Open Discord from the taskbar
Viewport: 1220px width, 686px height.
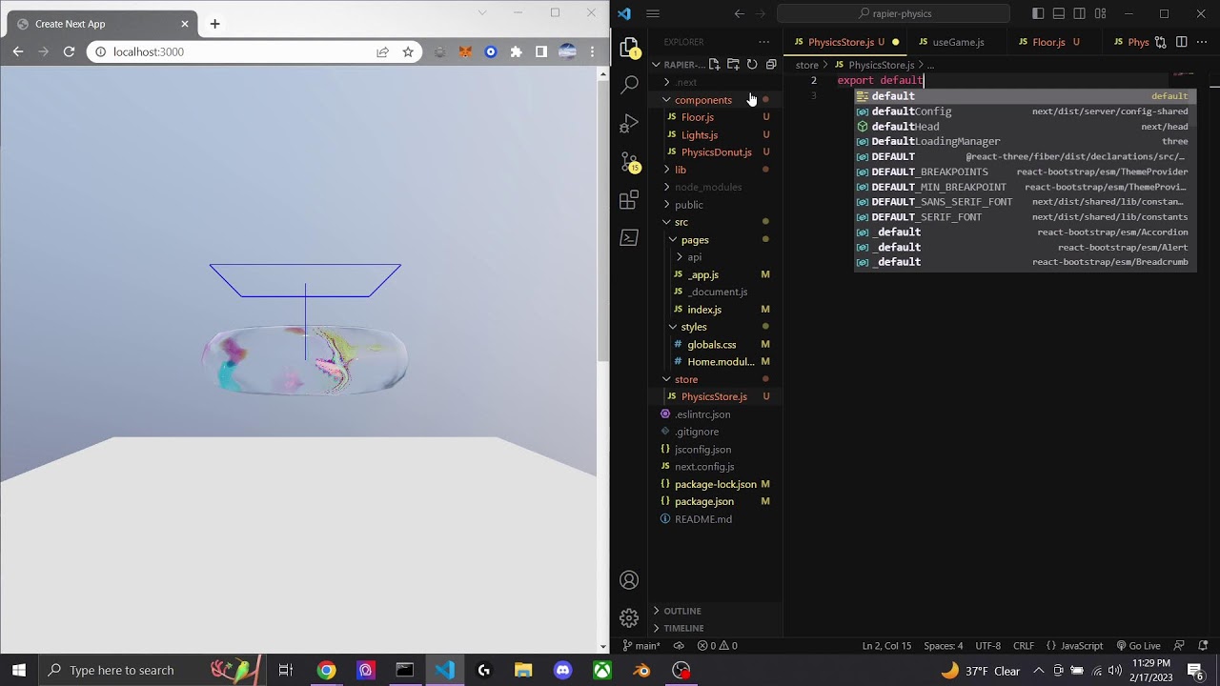pos(562,670)
